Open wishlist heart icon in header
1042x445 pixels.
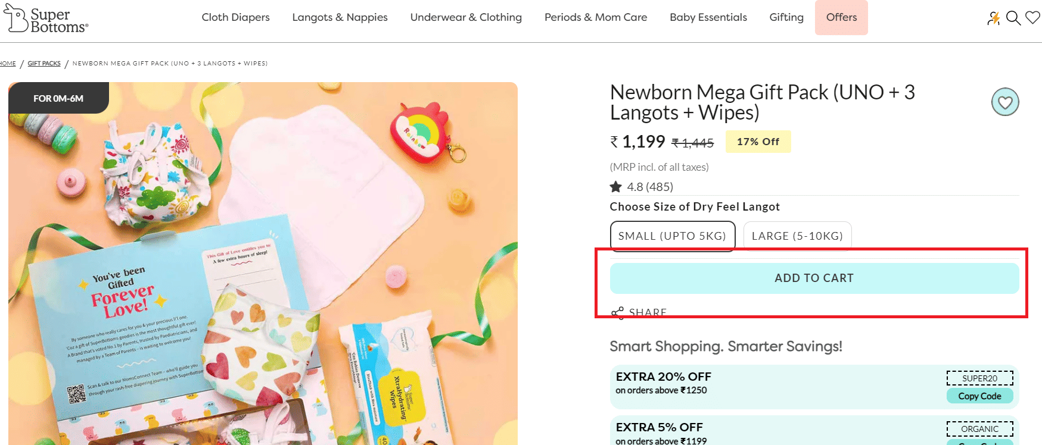pyautogui.click(x=1032, y=18)
